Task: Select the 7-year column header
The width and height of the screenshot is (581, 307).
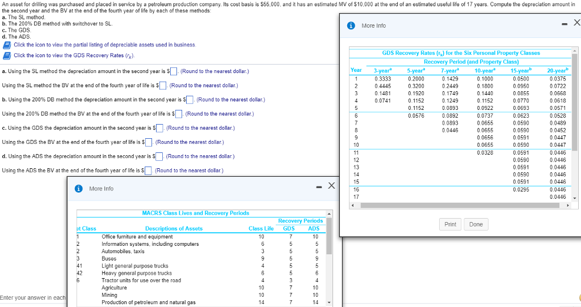Action: [450, 70]
